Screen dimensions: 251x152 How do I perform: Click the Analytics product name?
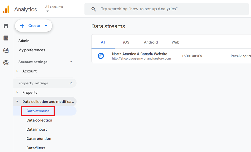(25, 9)
